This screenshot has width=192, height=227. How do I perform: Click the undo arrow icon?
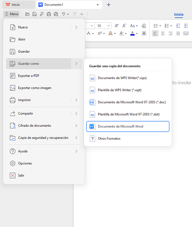pyautogui.click(x=64, y=14)
